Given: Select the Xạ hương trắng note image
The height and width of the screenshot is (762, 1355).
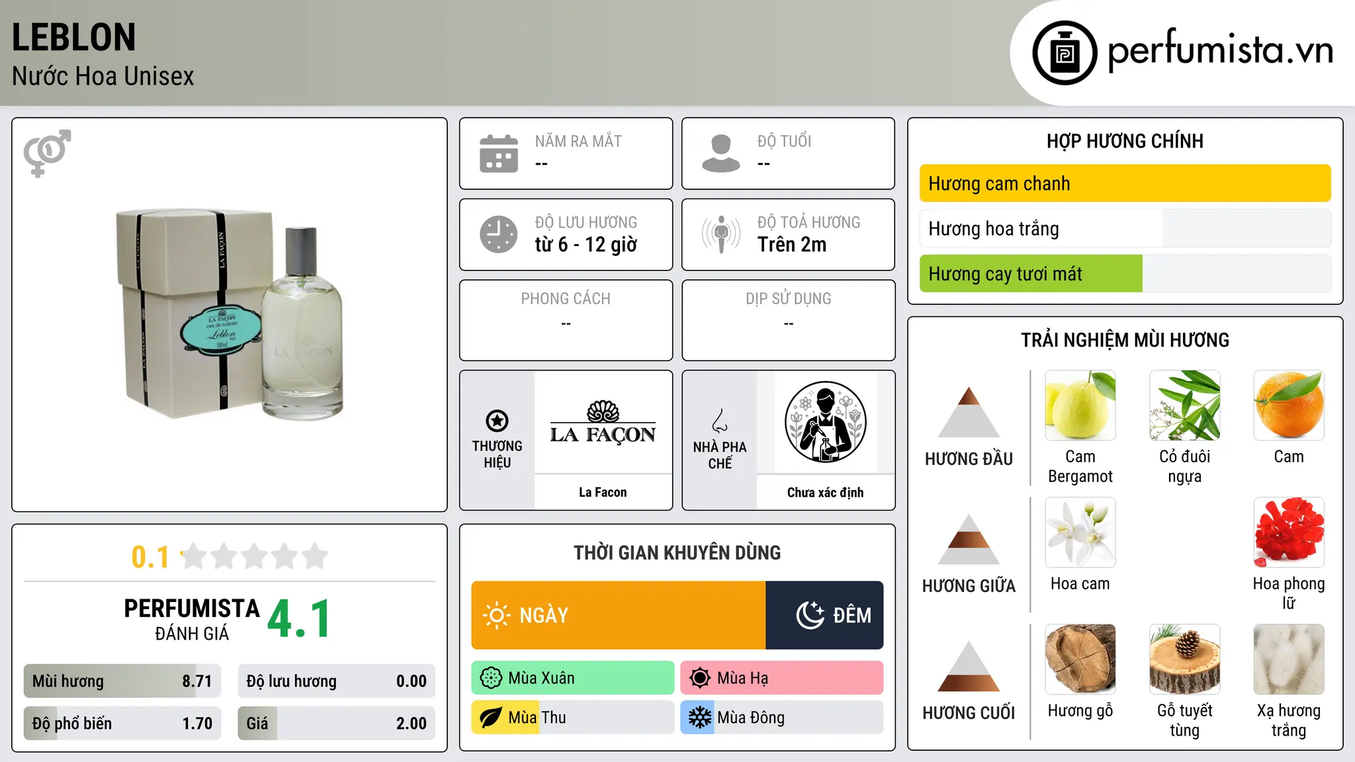Looking at the screenshot, I should point(1289,659).
